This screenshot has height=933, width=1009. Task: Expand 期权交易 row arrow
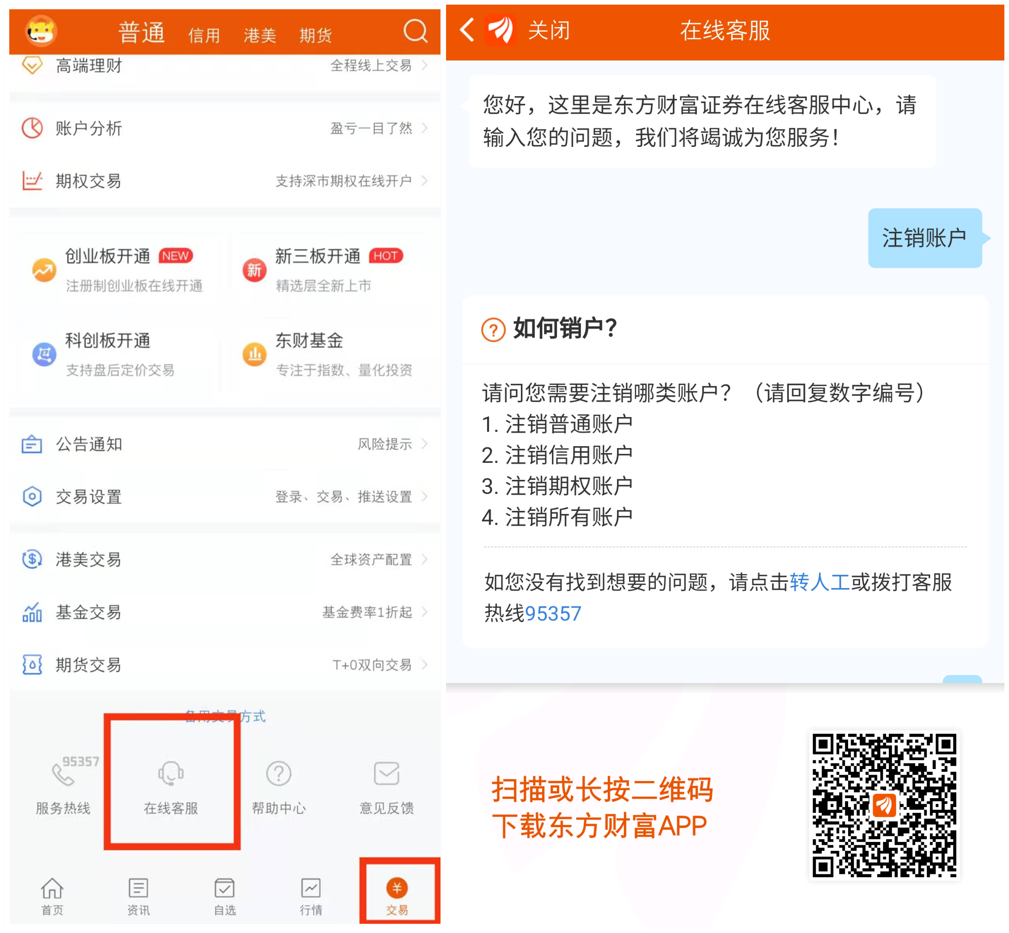click(424, 181)
